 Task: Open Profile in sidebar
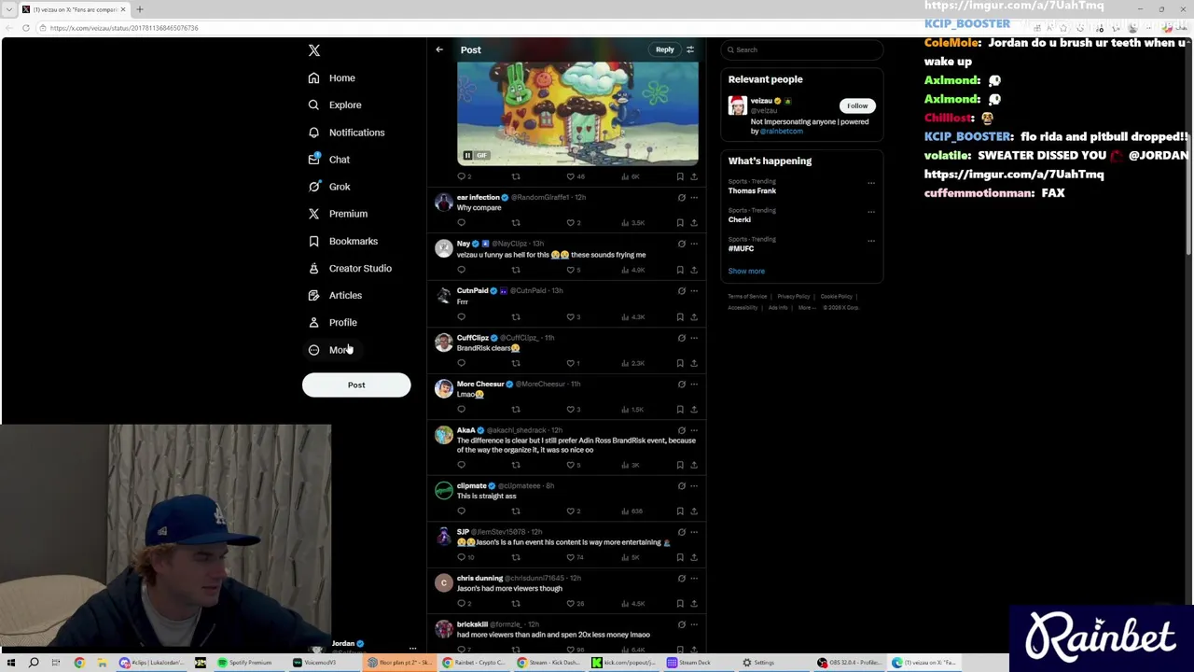pos(332,322)
